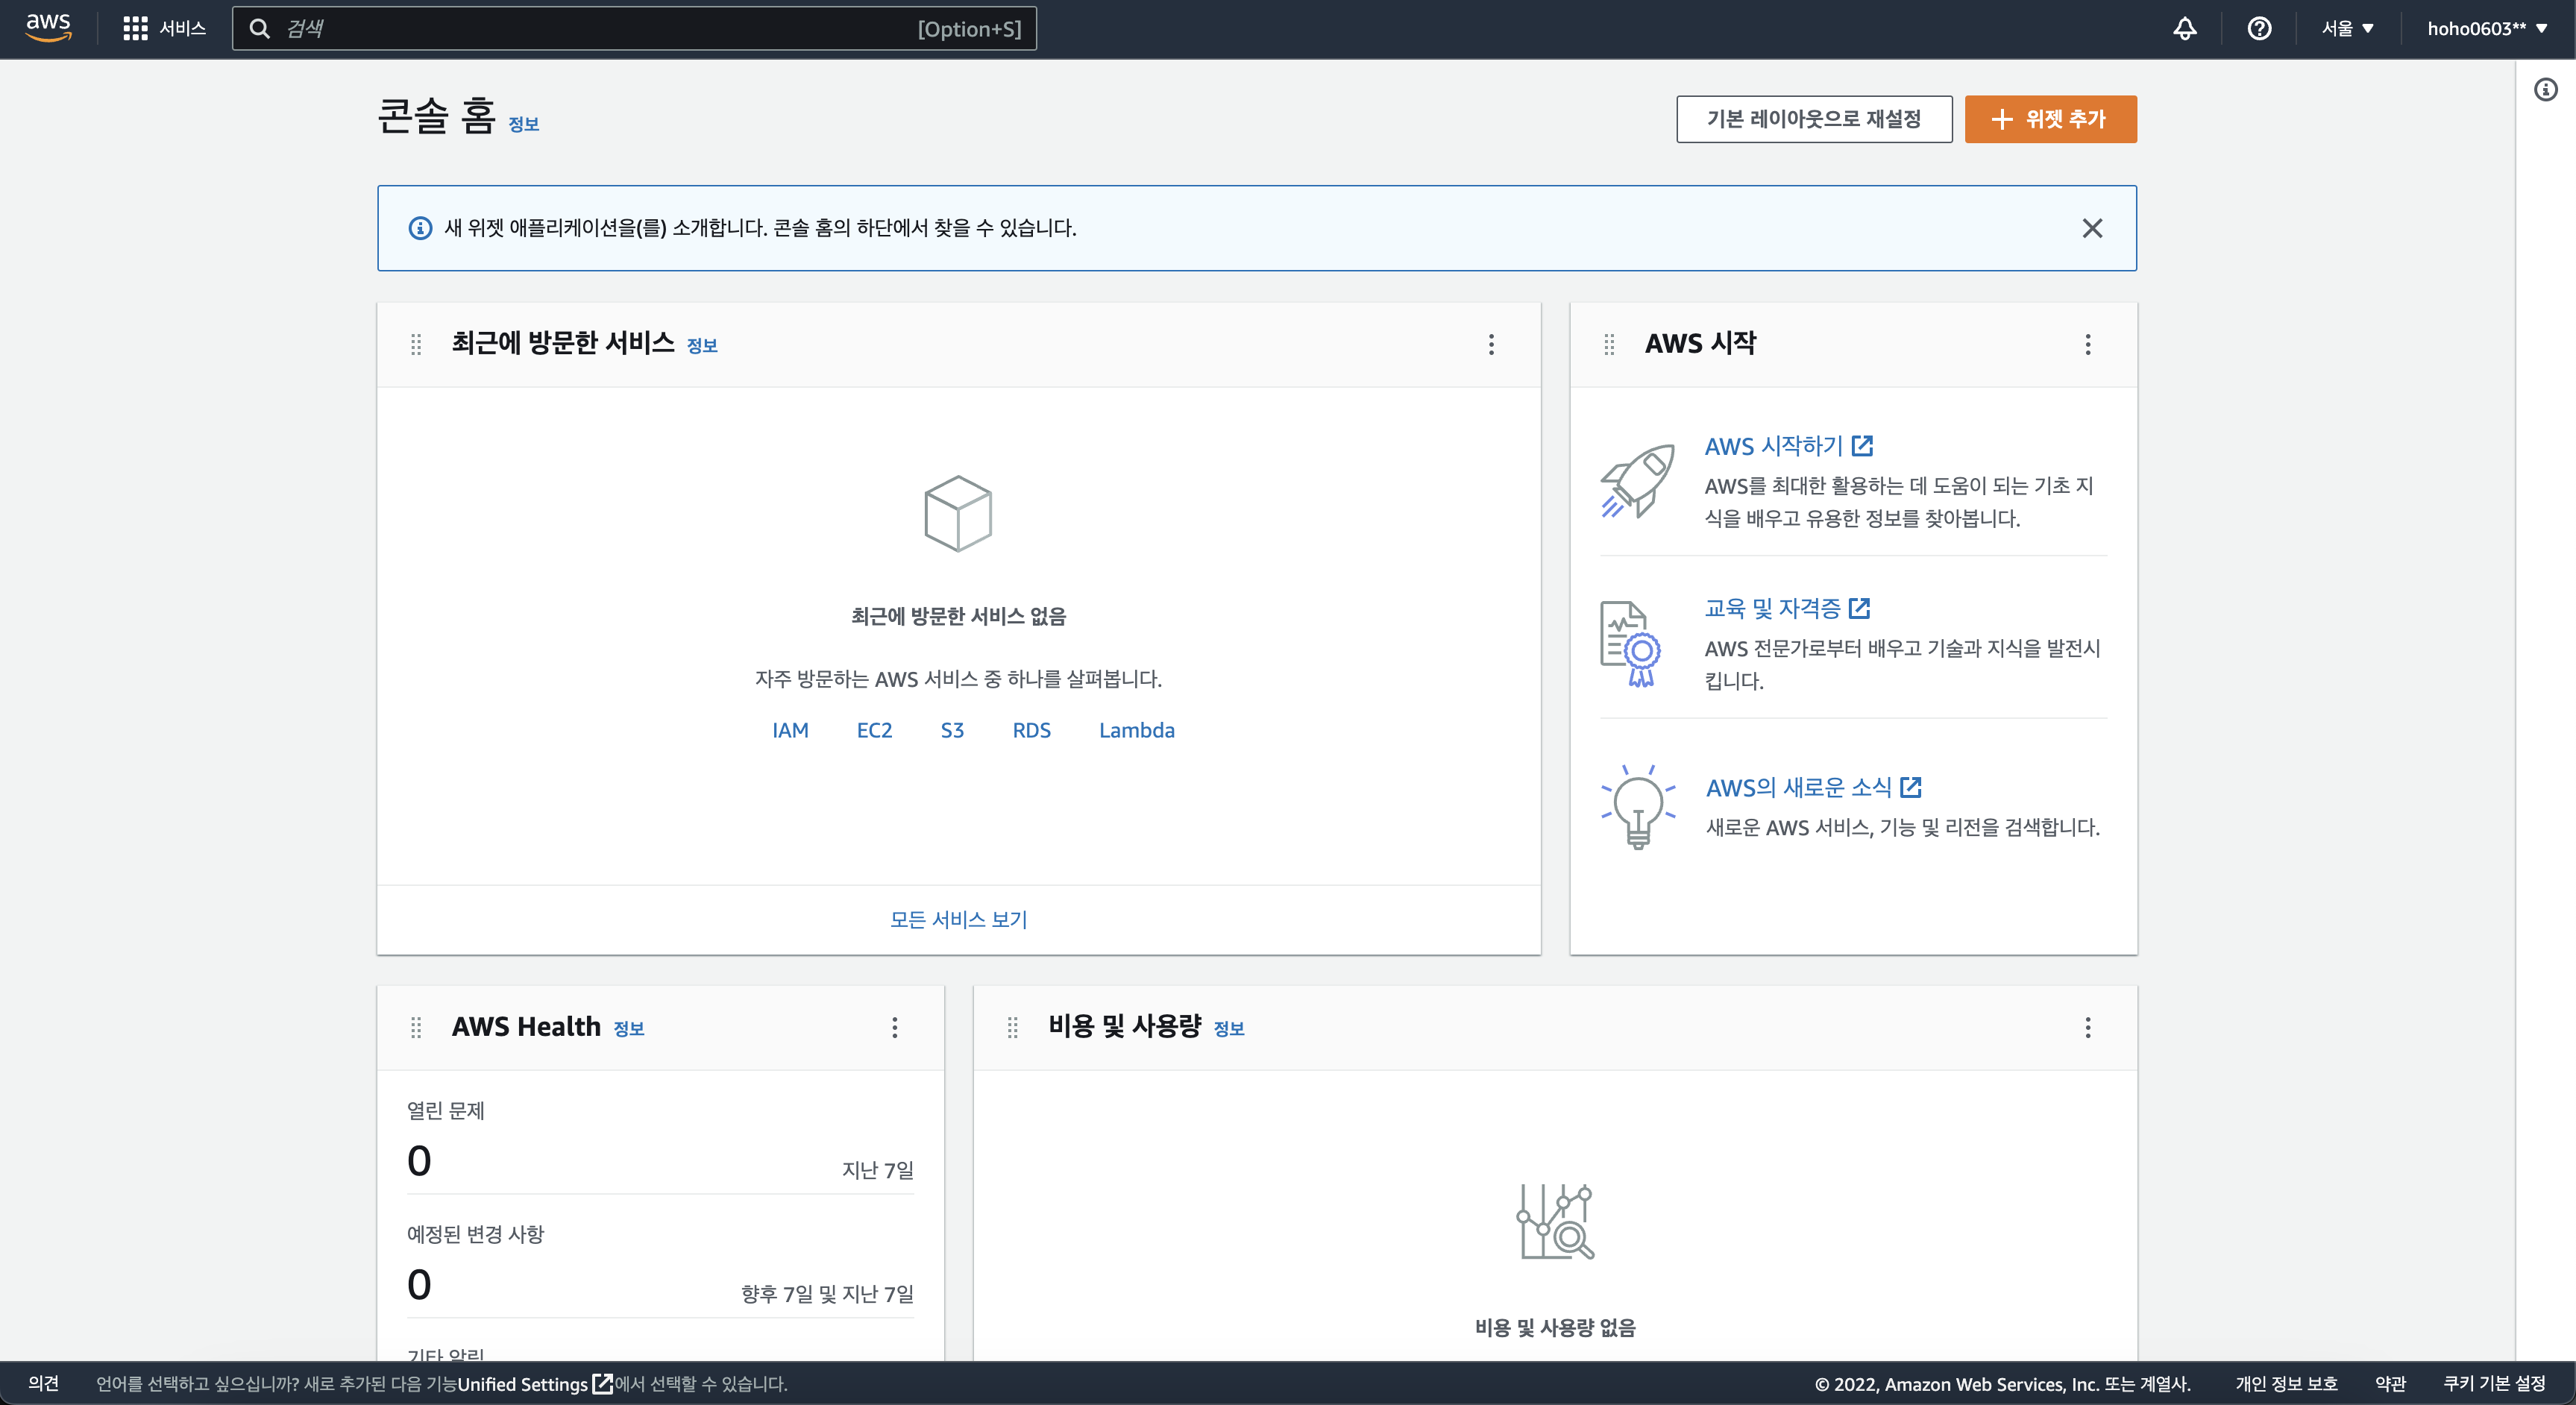The image size is (2576, 1405).
Task: Click the rocket icon beside AWS 시작하기
Action: click(1637, 481)
